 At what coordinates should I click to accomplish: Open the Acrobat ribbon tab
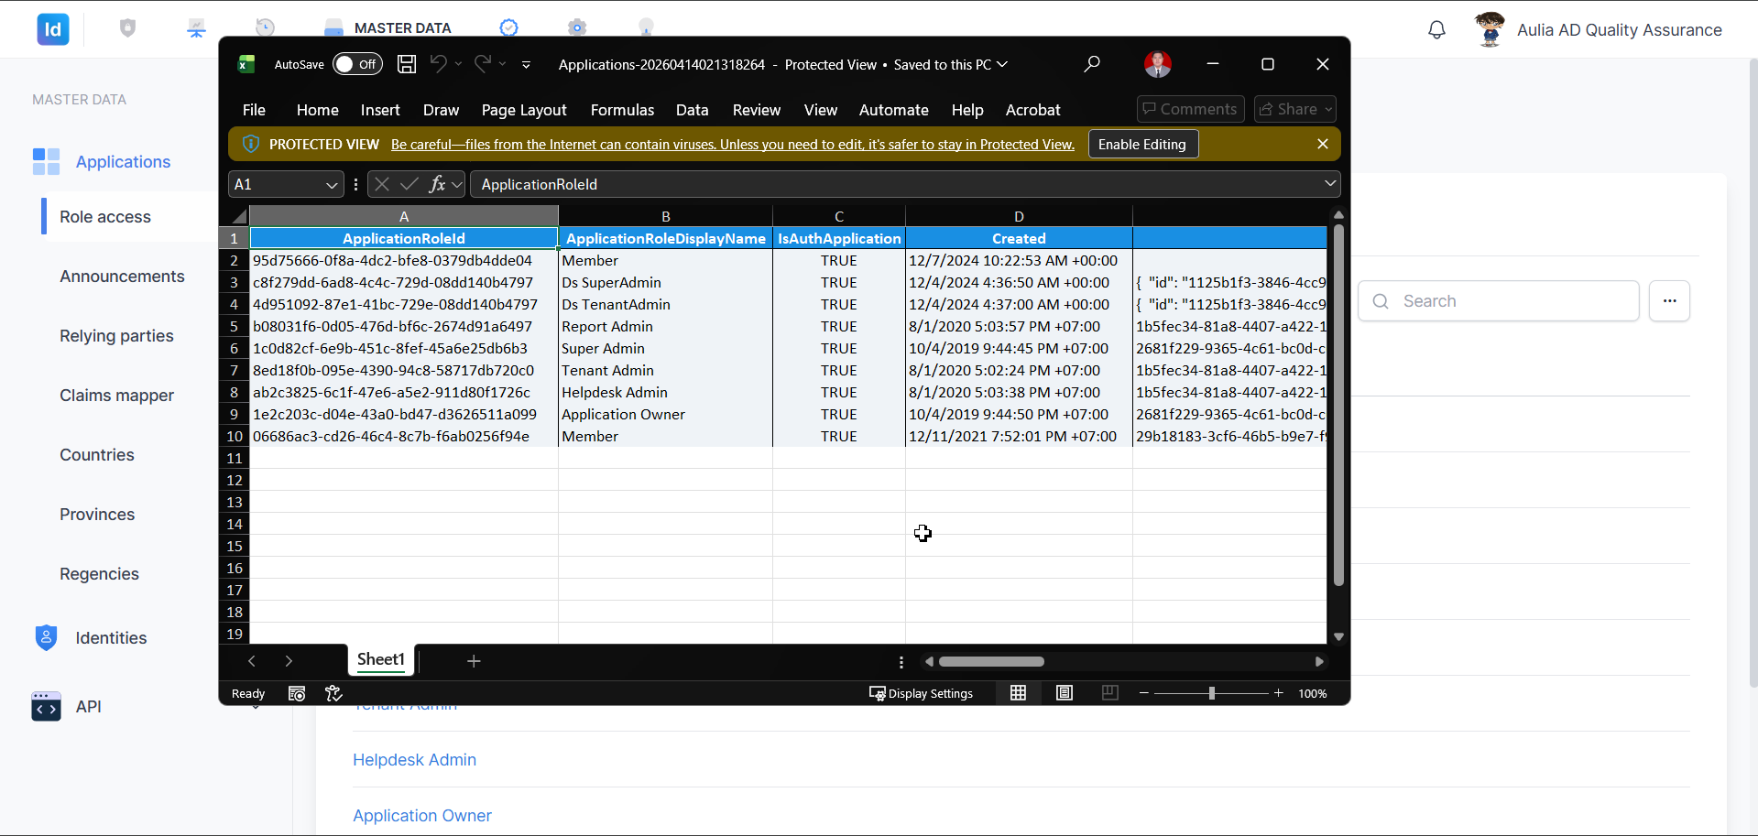pyautogui.click(x=1032, y=110)
